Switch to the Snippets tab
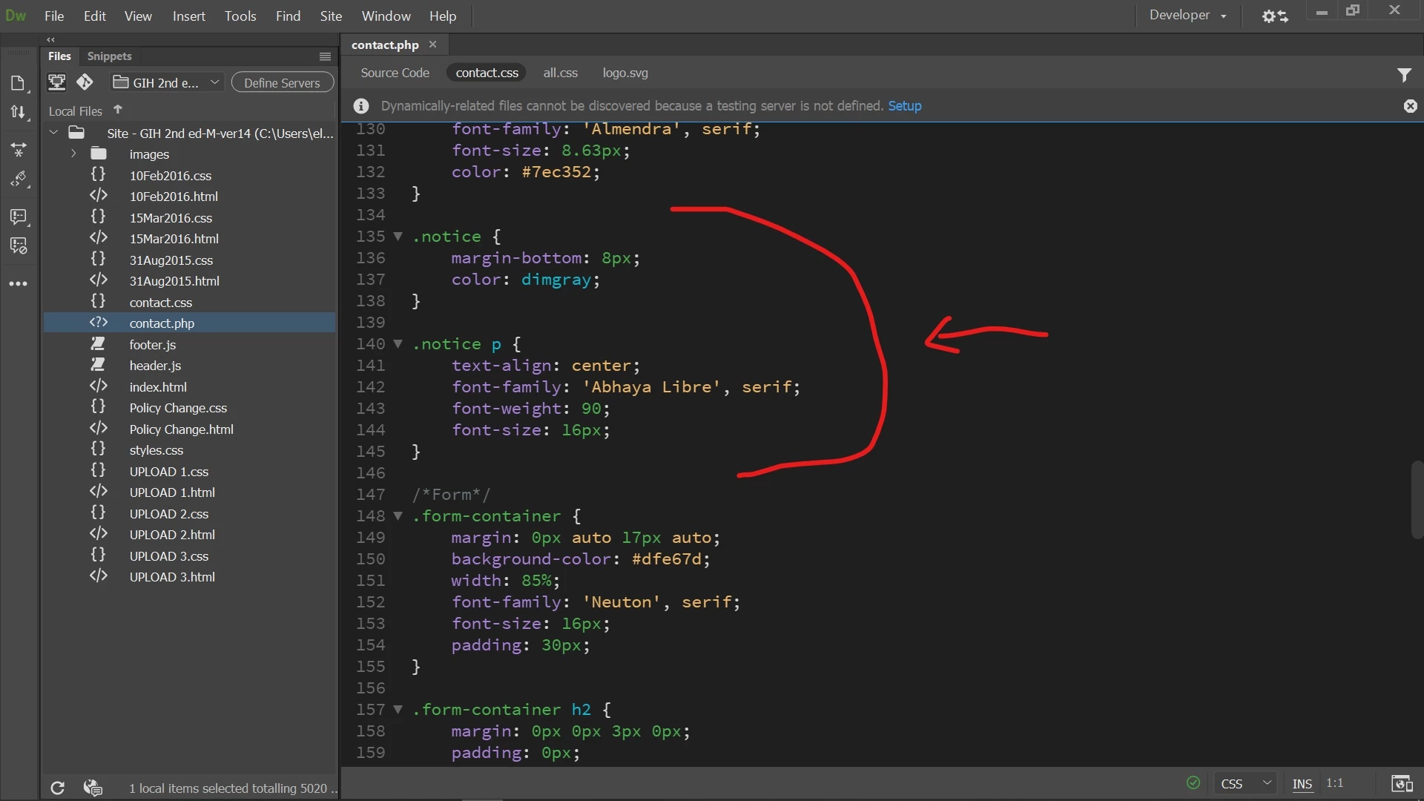1424x801 pixels. (109, 56)
